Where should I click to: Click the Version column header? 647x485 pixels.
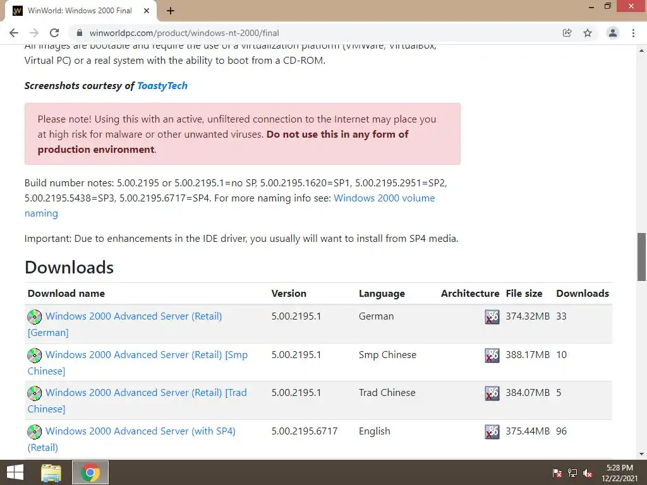(289, 293)
